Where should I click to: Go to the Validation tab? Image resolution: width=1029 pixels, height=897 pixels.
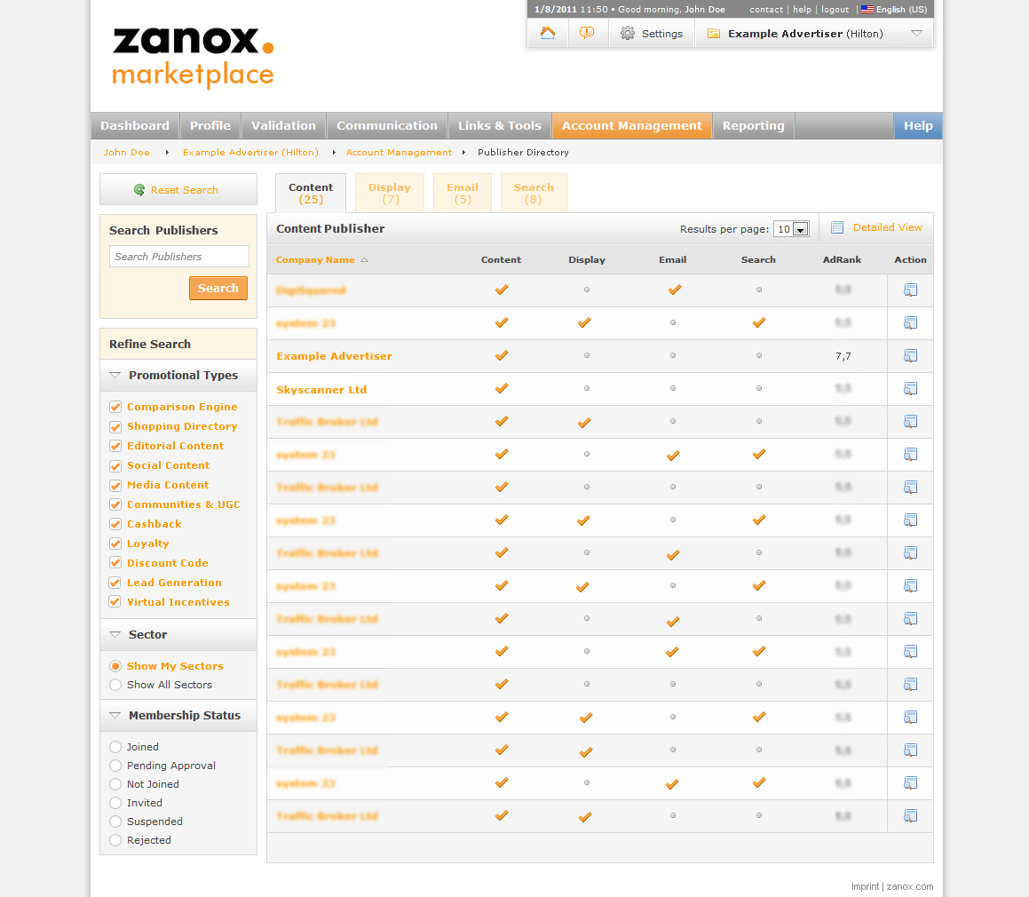283,125
